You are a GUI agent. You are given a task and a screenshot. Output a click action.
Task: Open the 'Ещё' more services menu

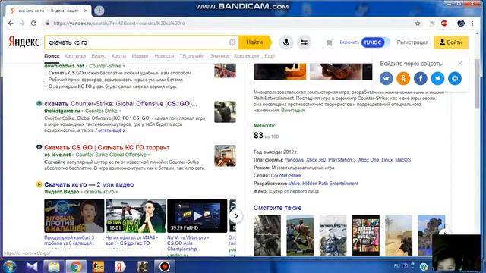point(270,56)
